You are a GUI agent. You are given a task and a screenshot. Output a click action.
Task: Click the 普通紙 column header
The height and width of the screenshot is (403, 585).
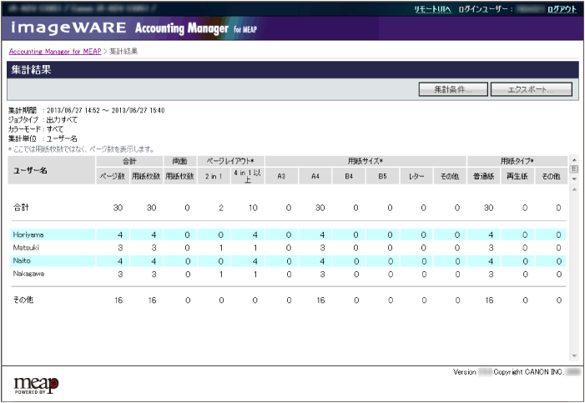[x=485, y=176]
